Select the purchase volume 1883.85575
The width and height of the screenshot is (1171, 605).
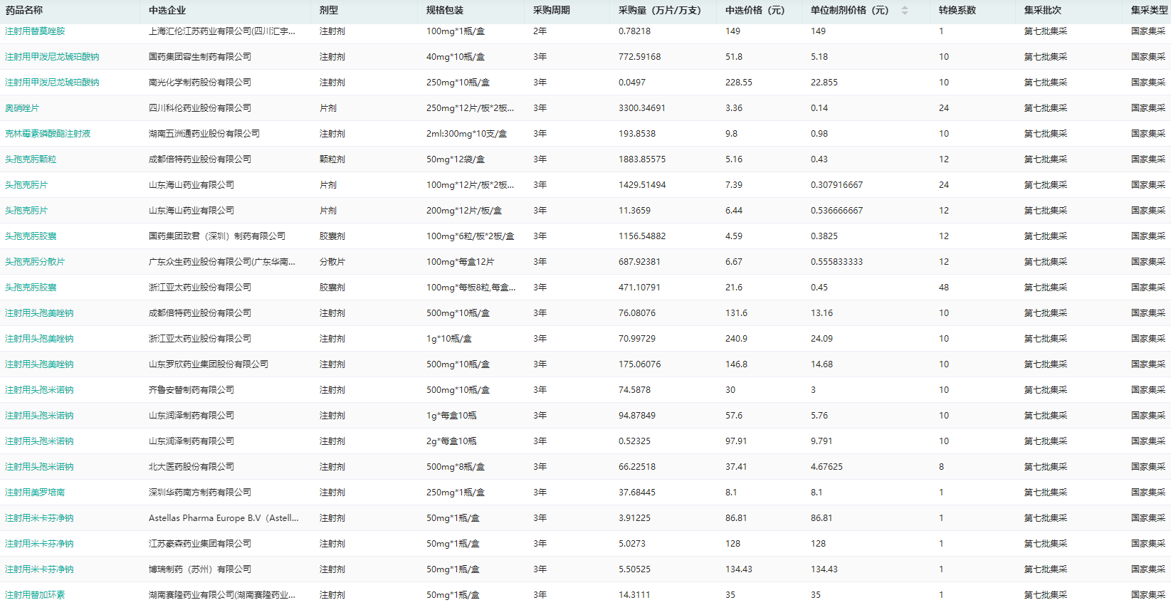point(642,159)
